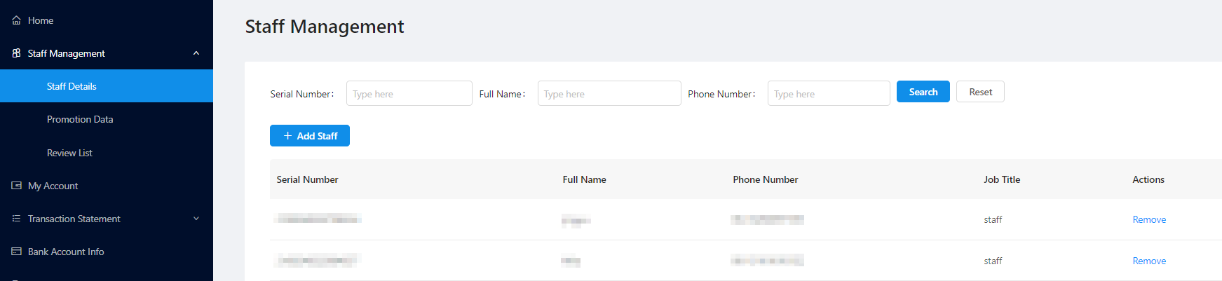Screen dimensions: 1222x281
Task: Open the Home menu entry
Action: pos(41,20)
